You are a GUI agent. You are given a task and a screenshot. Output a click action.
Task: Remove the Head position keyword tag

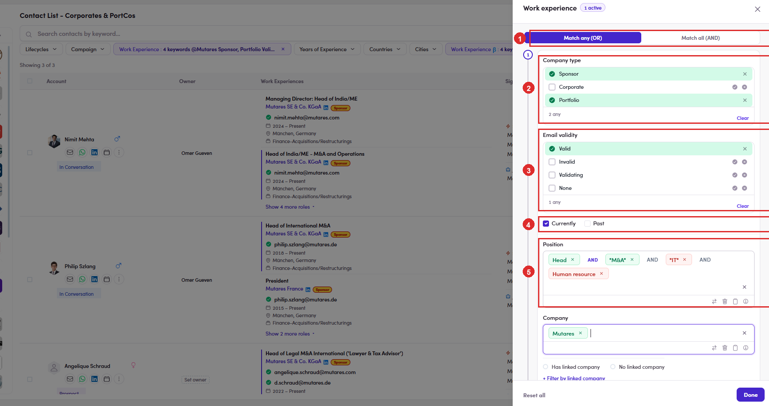coord(573,260)
